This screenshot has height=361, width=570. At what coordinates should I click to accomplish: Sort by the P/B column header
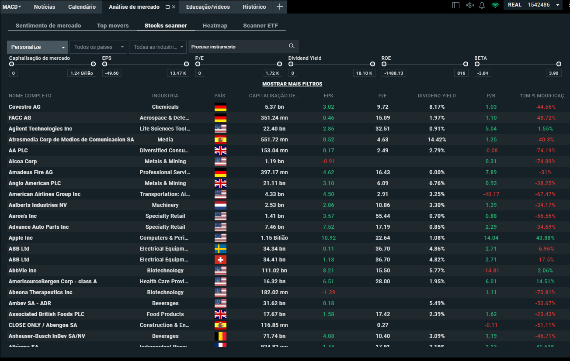coord(491,96)
